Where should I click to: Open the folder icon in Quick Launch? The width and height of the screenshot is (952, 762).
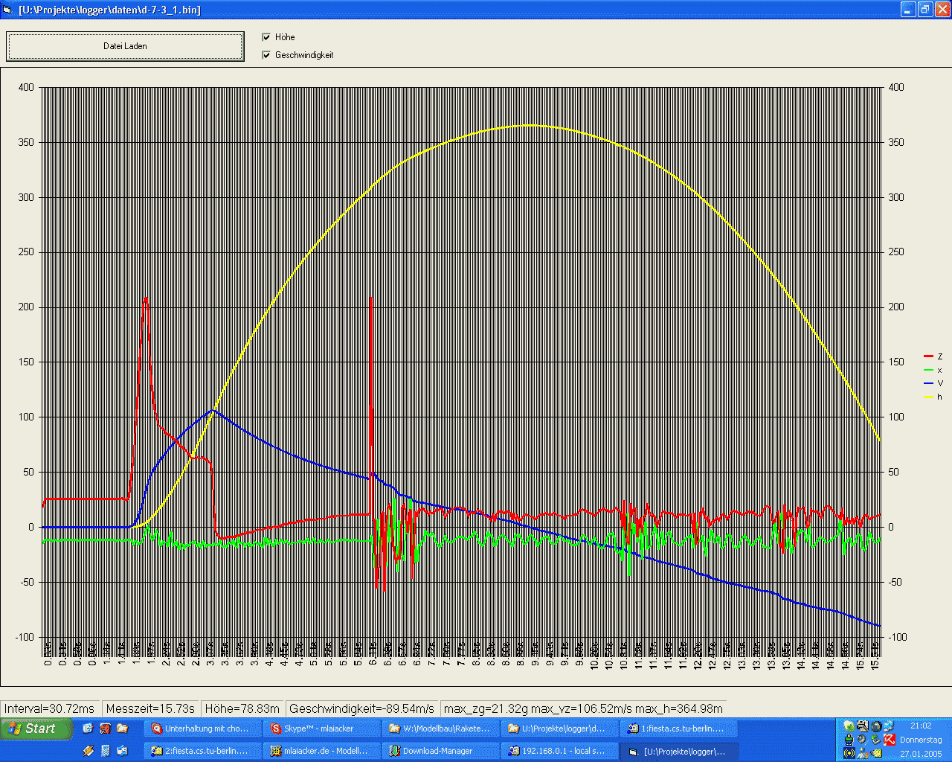coord(122,729)
